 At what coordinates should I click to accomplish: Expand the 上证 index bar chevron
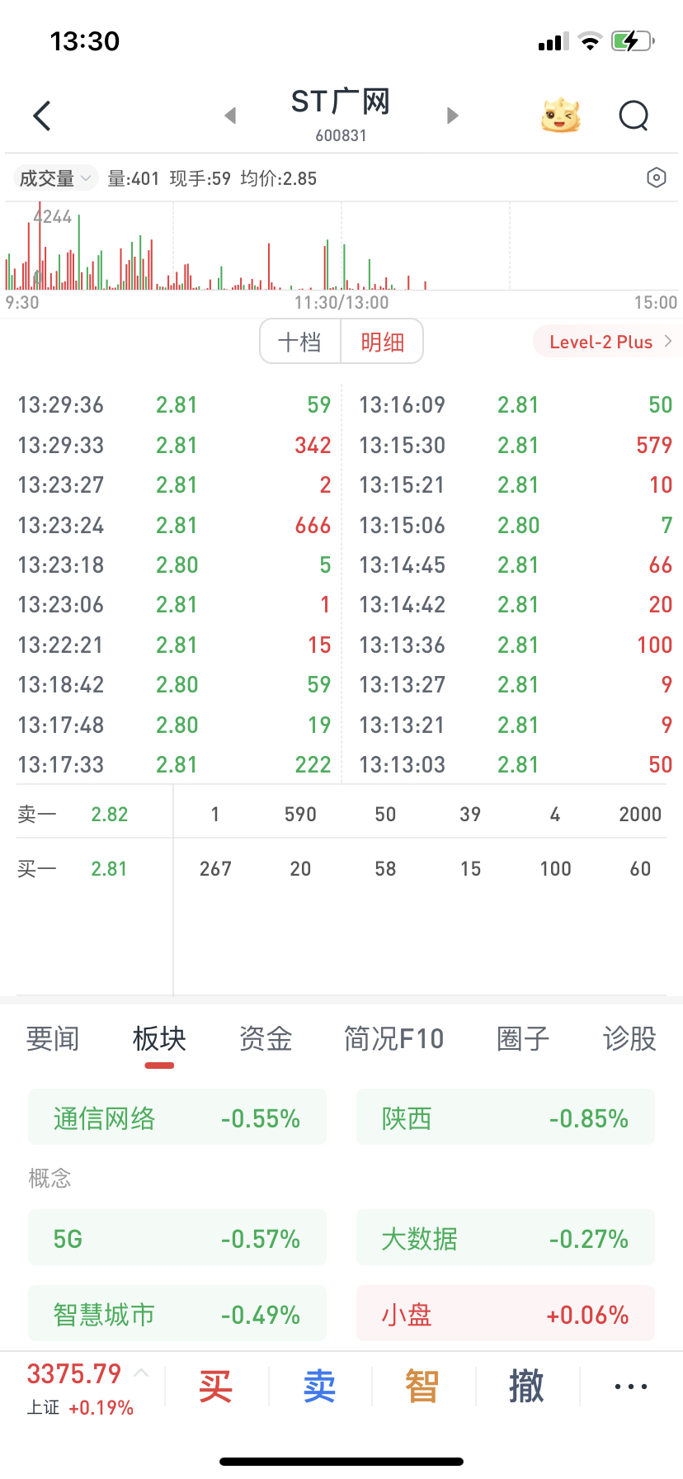pyautogui.click(x=141, y=1373)
